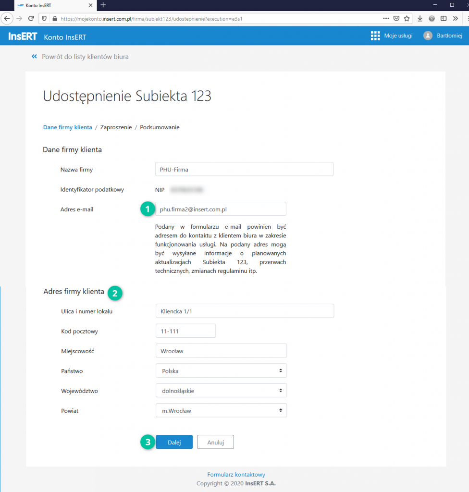Open Moje usługi menu label
The width and height of the screenshot is (469, 492).
click(x=398, y=36)
